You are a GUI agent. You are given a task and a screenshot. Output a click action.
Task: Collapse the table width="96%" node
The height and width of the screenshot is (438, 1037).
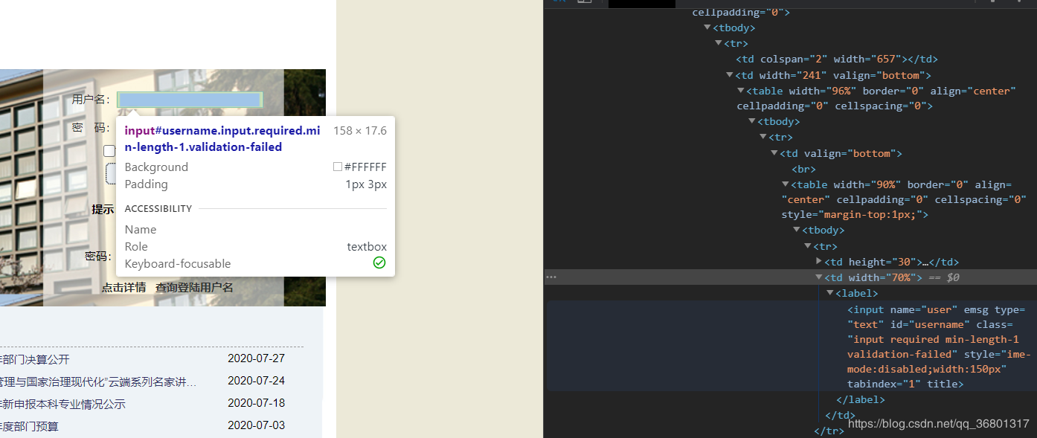click(x=740, y=90)
